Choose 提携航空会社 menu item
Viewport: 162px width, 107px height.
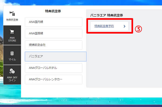coord(54,45)
